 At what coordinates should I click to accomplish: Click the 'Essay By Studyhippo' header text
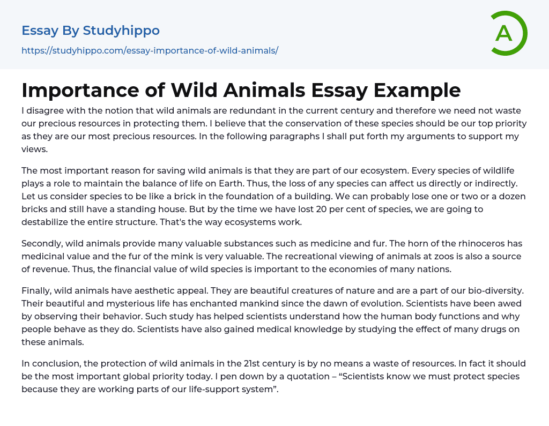(x=91, y=31)
